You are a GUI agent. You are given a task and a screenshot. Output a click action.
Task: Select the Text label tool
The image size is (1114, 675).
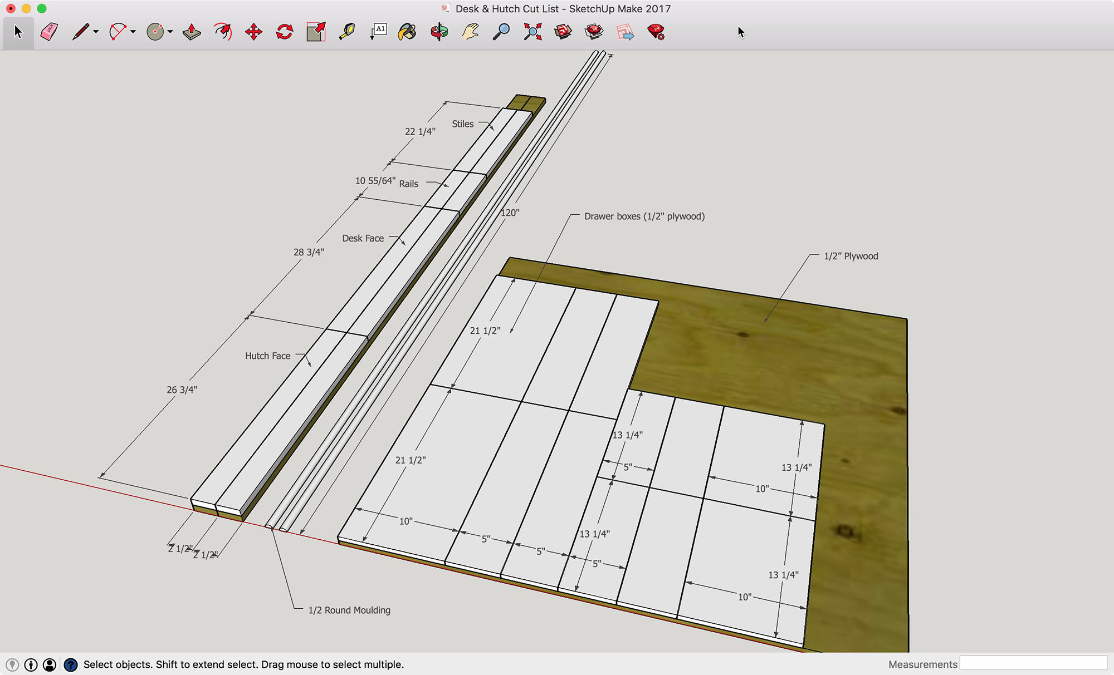pyautogui.click(x=378, y=32)
